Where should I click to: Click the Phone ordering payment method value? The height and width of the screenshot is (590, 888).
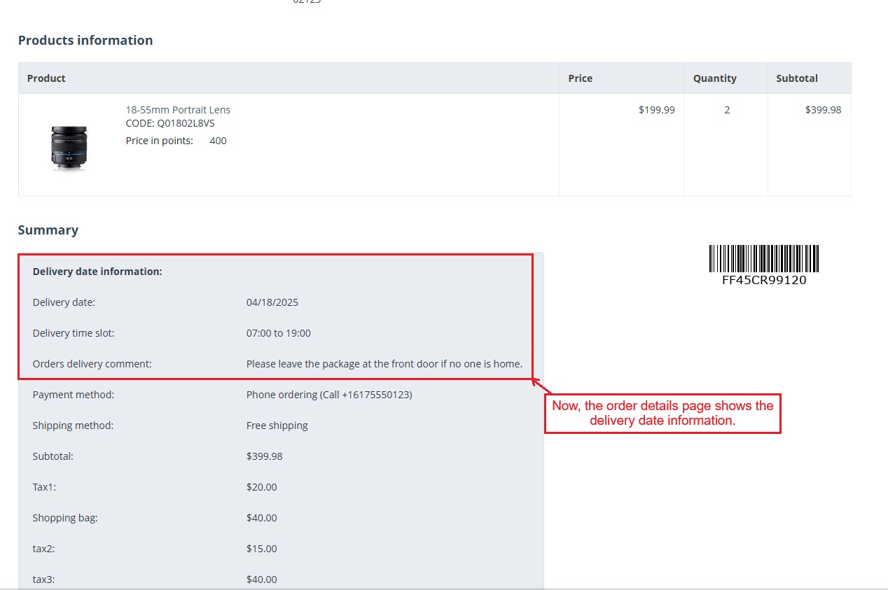click(x=329, y=395)
